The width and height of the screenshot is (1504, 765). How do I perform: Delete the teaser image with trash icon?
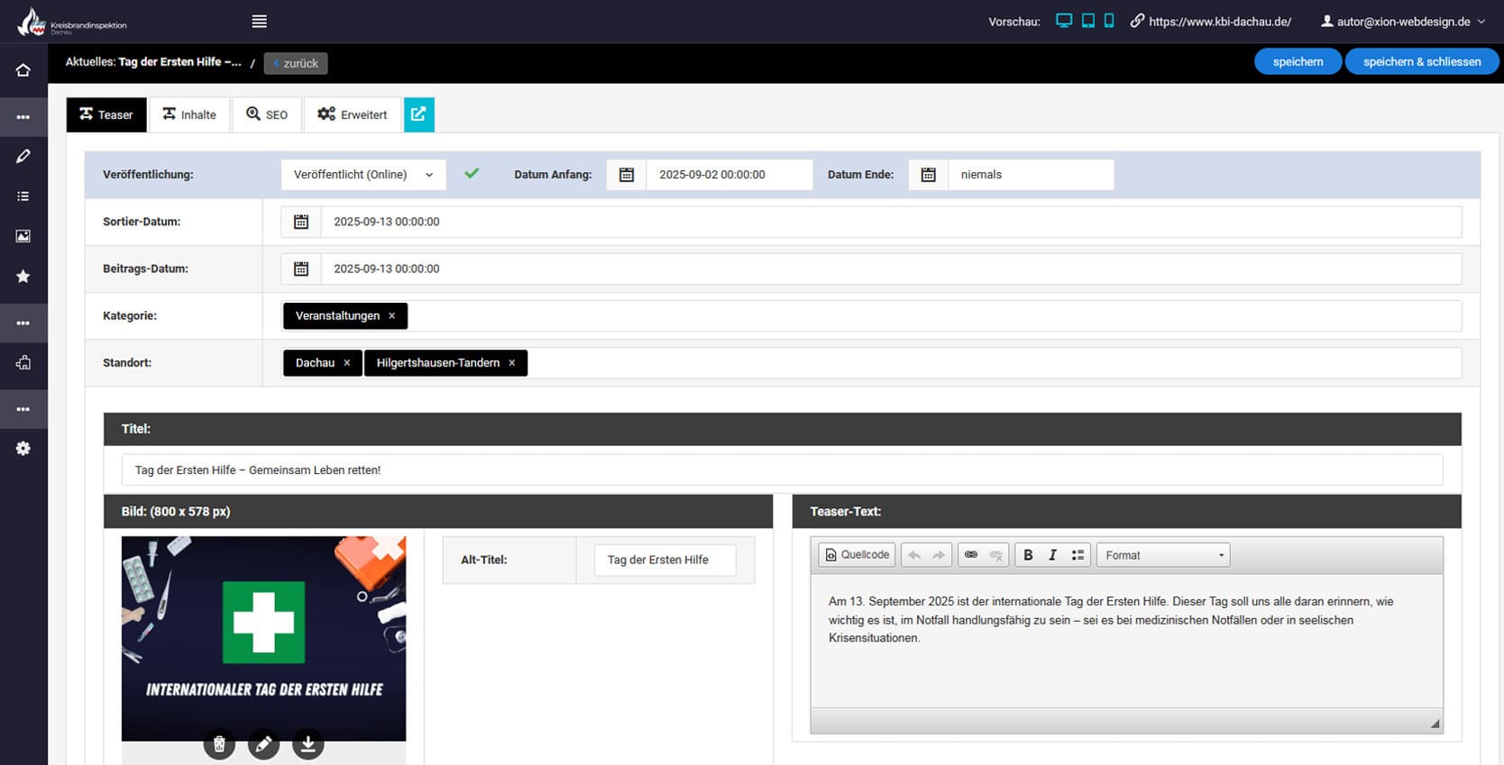[219, 744]
